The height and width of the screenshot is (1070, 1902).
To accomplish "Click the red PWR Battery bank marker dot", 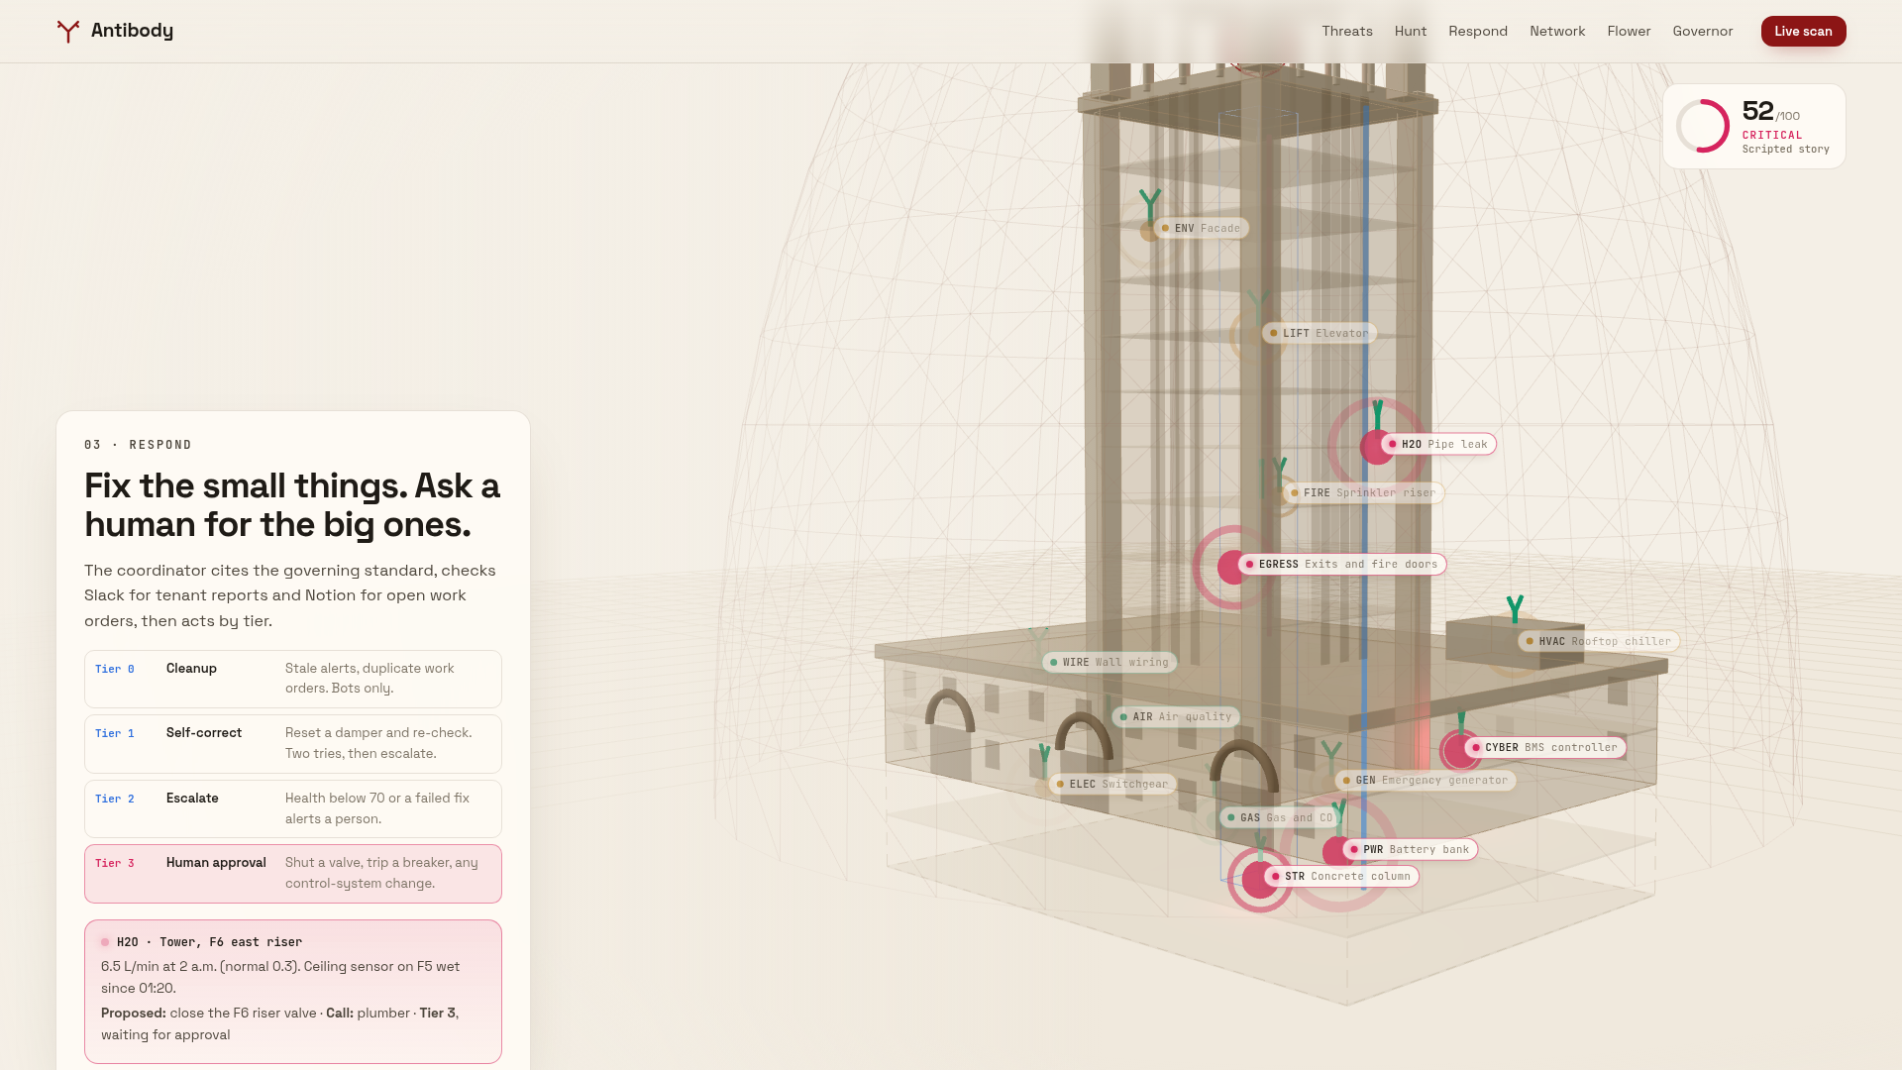I will 1336,852.
